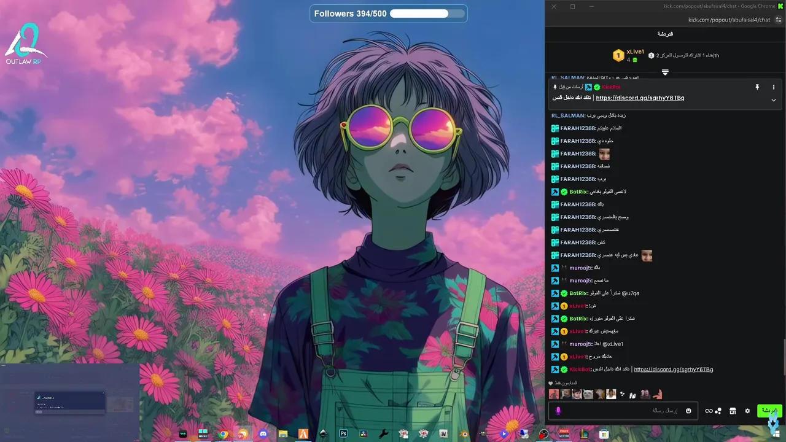Open Discord from the taskbar
The image size is (786, 442).
click(263, 433)
